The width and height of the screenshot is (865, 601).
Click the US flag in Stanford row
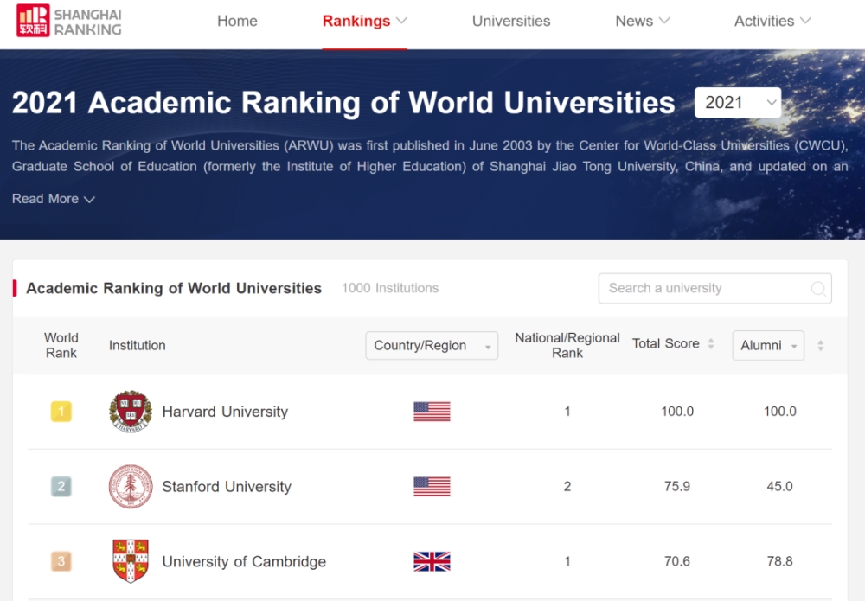(x=432, y=486)
